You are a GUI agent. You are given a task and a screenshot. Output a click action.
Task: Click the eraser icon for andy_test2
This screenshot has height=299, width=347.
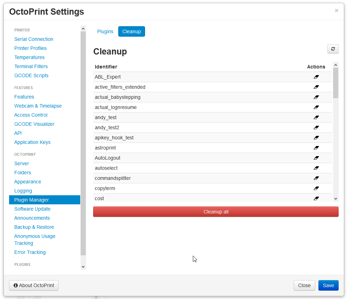(316, 127)
